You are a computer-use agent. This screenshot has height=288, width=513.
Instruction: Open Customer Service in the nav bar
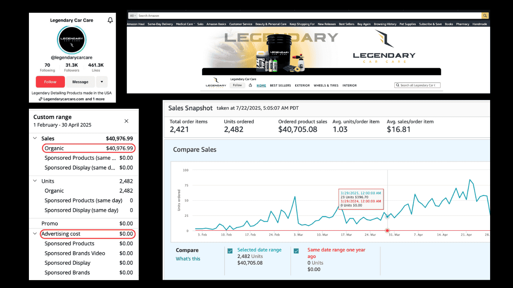tap(241, 24)
